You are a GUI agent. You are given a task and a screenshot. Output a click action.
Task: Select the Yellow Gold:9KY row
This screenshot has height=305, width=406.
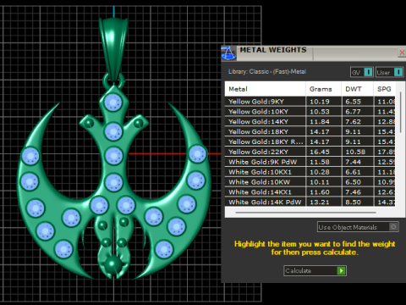[310, 102]
